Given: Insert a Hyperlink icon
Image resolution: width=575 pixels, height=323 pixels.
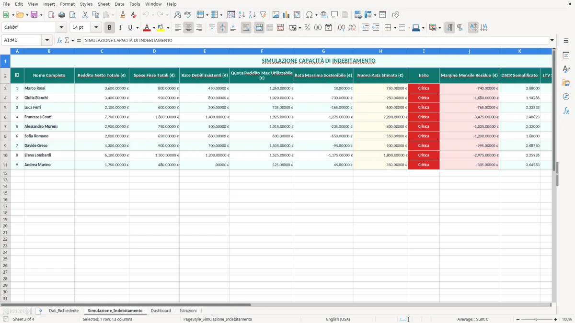Looking at the screenshot, I should tap(324, 15).
